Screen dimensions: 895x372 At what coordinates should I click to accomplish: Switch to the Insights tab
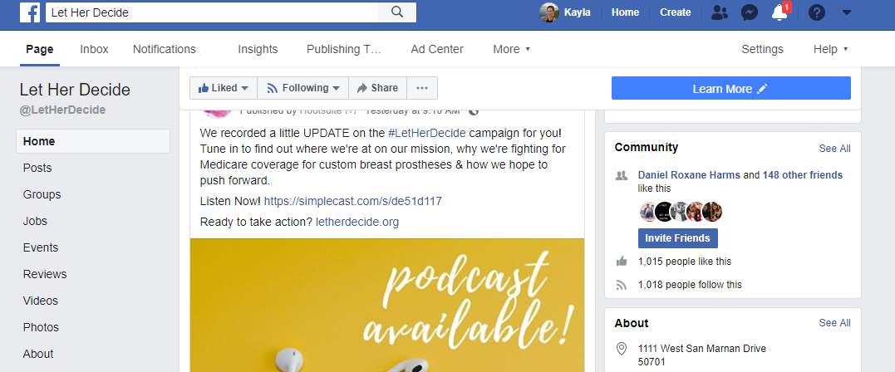(x=258, y=49)
